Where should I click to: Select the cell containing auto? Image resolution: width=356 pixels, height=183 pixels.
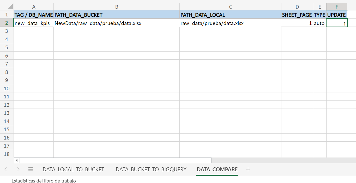(x=319, y=23)
